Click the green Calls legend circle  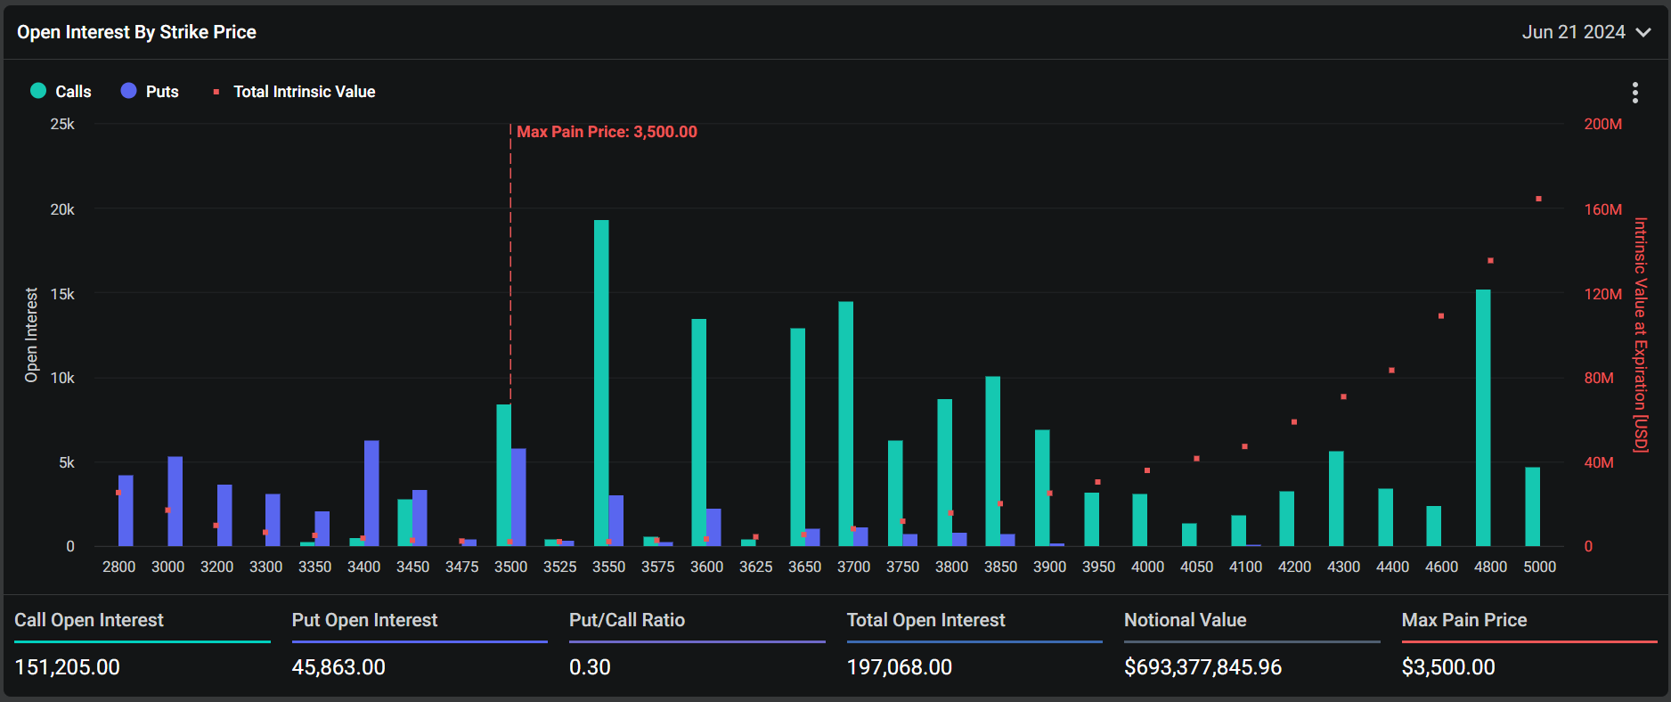pyautogui.click(x=38, y=91)
